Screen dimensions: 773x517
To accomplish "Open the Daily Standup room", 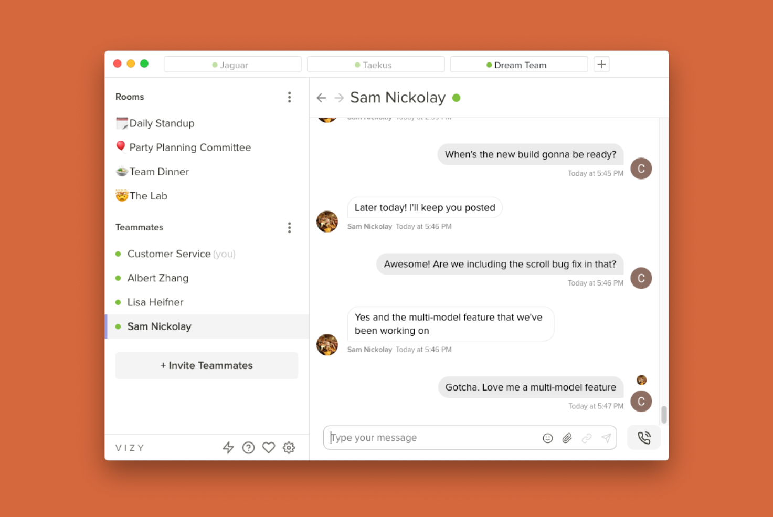I will pos(207,123).
